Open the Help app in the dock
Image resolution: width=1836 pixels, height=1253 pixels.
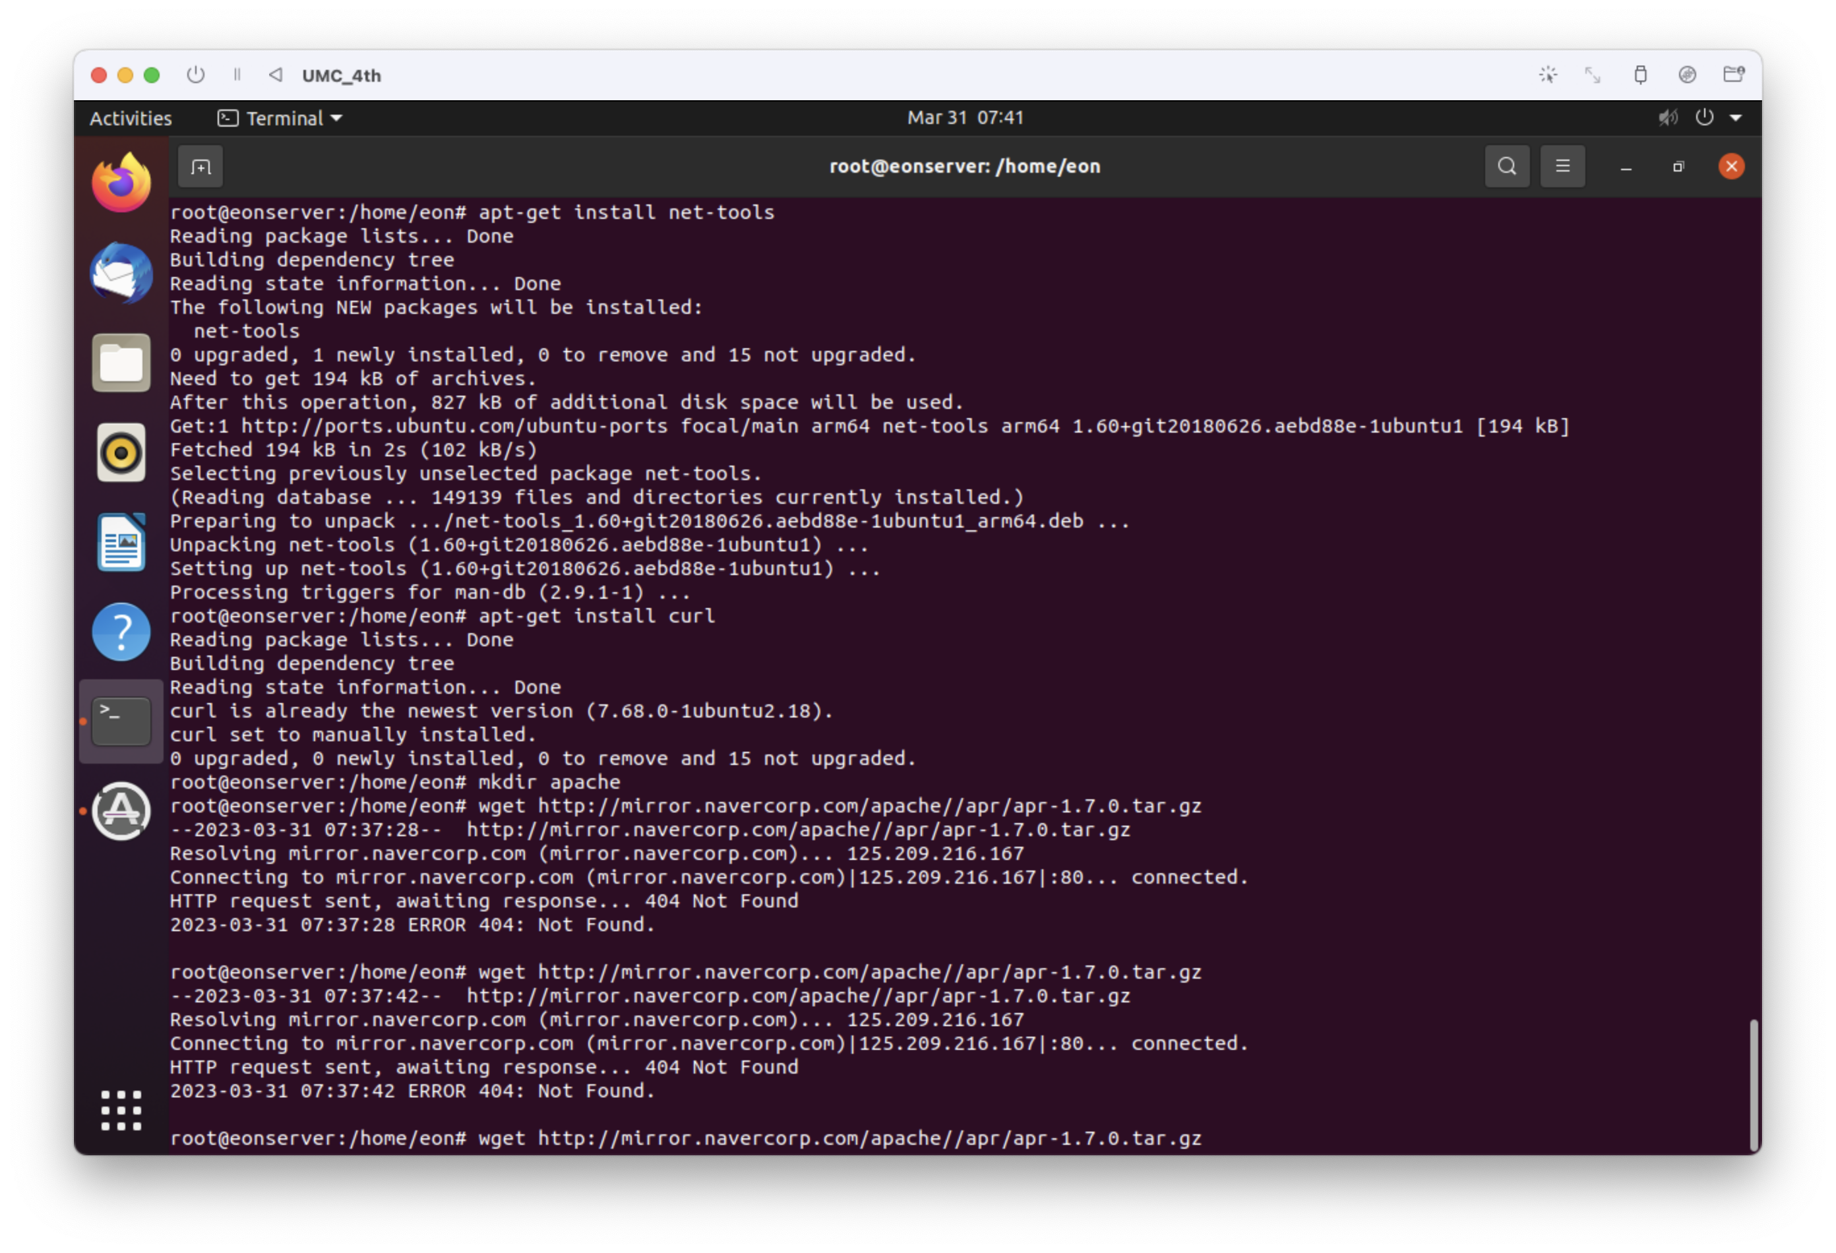click(x=121, y=632)
